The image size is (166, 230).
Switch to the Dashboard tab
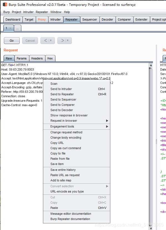(x=13, y=19)
